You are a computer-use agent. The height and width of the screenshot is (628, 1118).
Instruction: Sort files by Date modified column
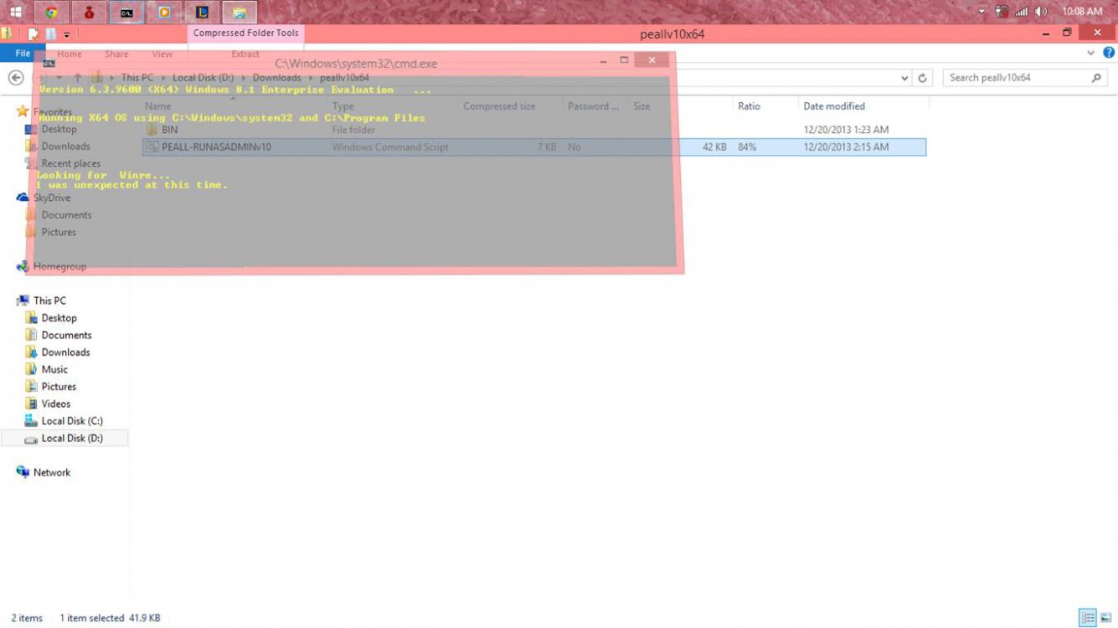pyautogui.click(x=834, y=106)
